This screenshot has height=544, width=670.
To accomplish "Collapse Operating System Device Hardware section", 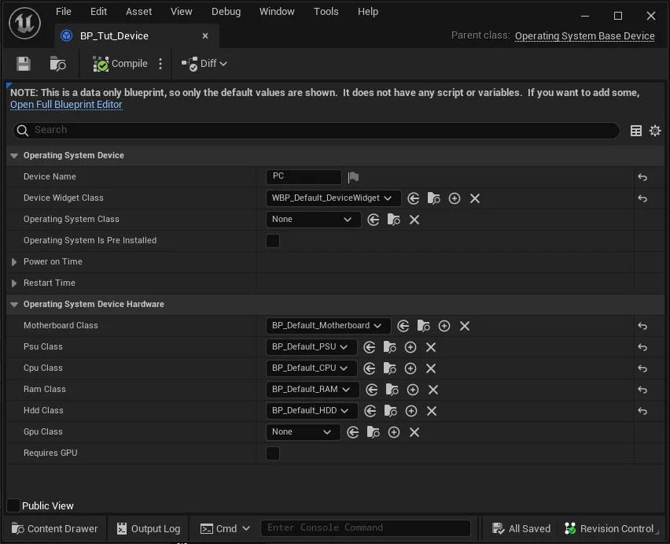I will tap(14, 305).
